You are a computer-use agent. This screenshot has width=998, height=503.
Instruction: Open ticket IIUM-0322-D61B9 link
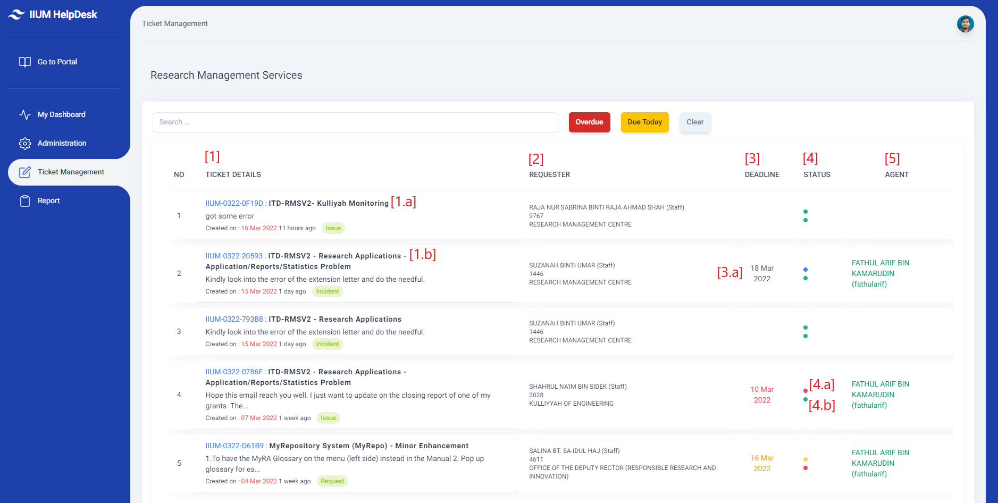(234, 446)
